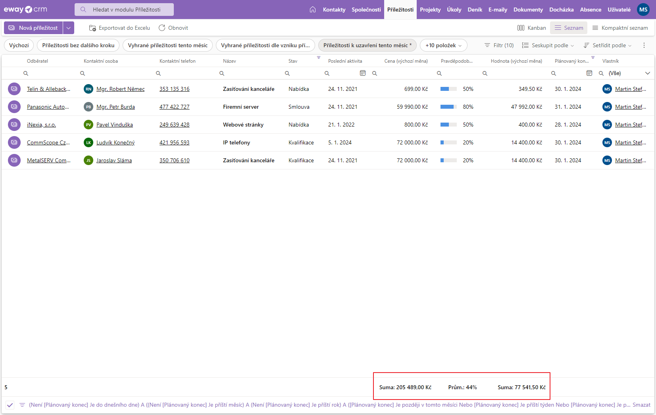Click 80% probability bar in Panasonic row
The height and width of the screenshot is (415, 656).
[x=448, y=107]
